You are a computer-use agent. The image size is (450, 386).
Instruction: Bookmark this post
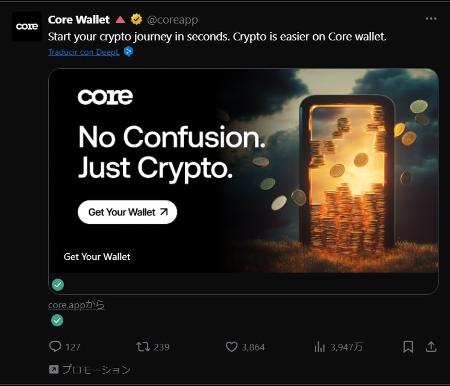tap(408, 347)
